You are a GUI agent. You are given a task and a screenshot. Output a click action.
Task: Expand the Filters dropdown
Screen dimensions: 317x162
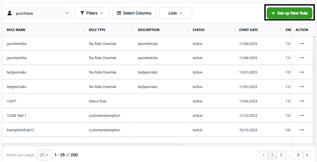tap(92, 13)
